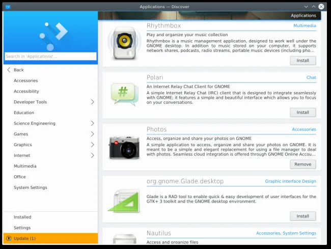The height and width of the screenshot is (249, 331).
Task: Click the Discover app icon in the title bar
Action: tap(8, 7)
